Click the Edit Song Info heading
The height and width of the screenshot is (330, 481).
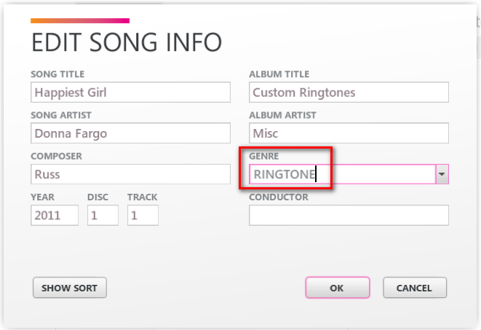point(126,42)
